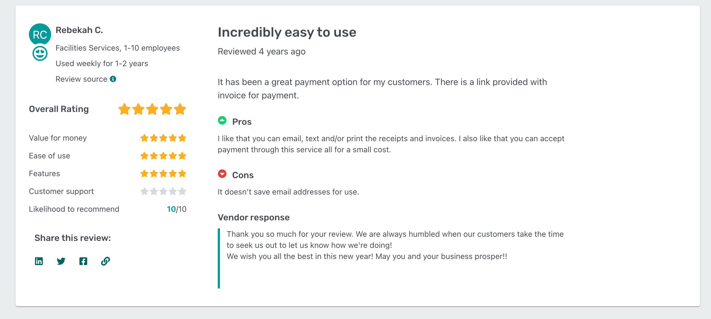Click the info icon next to Review source
The height and width of the screenshot is (319, 711).
point(113,79)
